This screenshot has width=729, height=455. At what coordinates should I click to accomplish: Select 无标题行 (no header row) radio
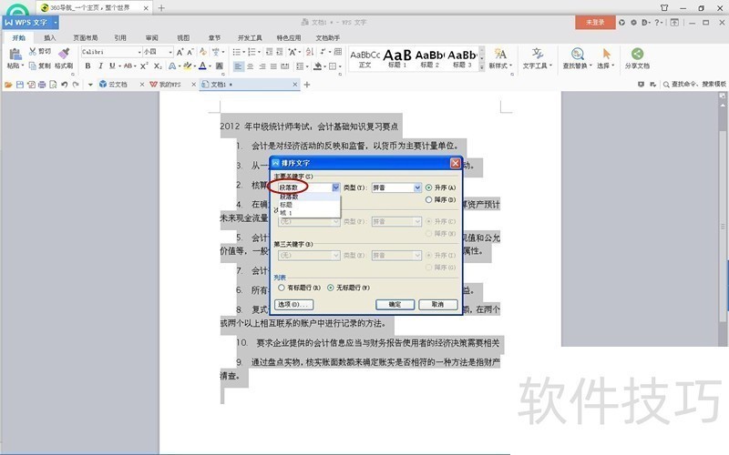[x=330, y=288]
